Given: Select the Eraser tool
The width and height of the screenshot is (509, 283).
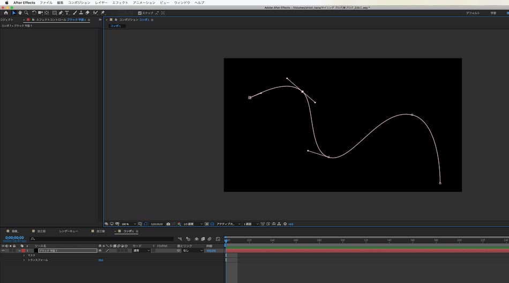Looking at the screenshot, I should [x=87, y=13].
